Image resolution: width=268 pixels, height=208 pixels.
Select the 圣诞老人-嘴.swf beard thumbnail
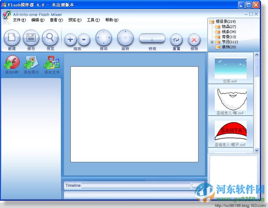click(230, 99)
